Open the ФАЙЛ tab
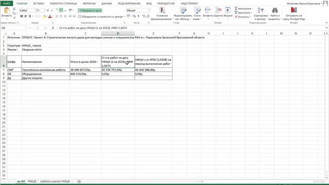This screenshot has height=185, width=329. tap(7, 4)
